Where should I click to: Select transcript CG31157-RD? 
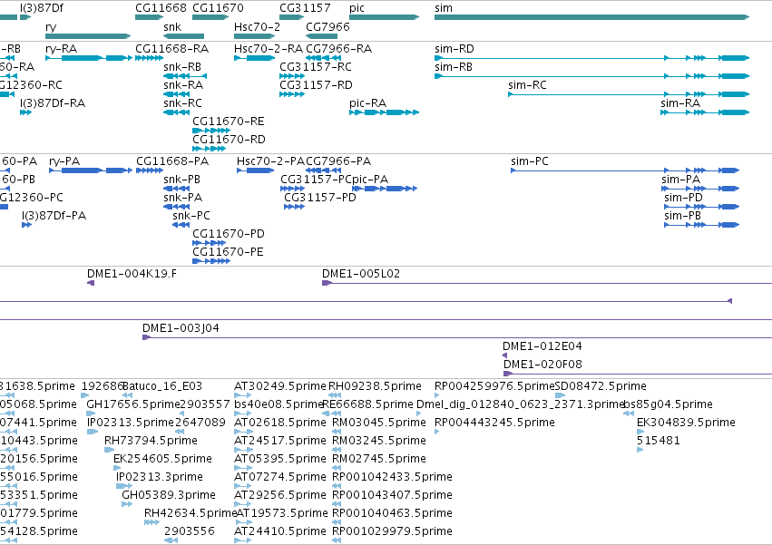[x=292, y=94]
